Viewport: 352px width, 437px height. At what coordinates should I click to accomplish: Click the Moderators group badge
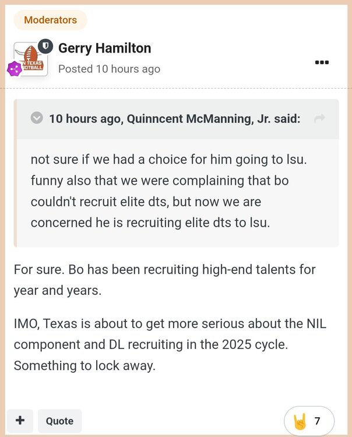tap(50, 20)
